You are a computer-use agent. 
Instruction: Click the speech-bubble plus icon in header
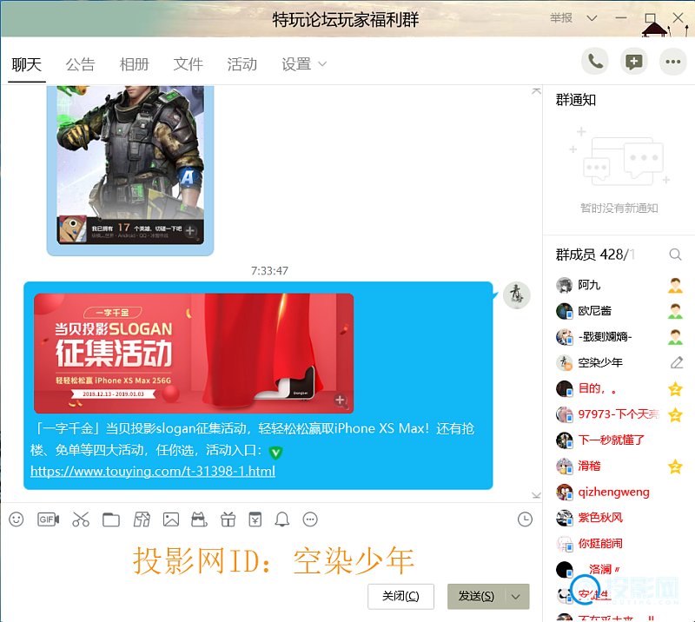tap(634, 62)
